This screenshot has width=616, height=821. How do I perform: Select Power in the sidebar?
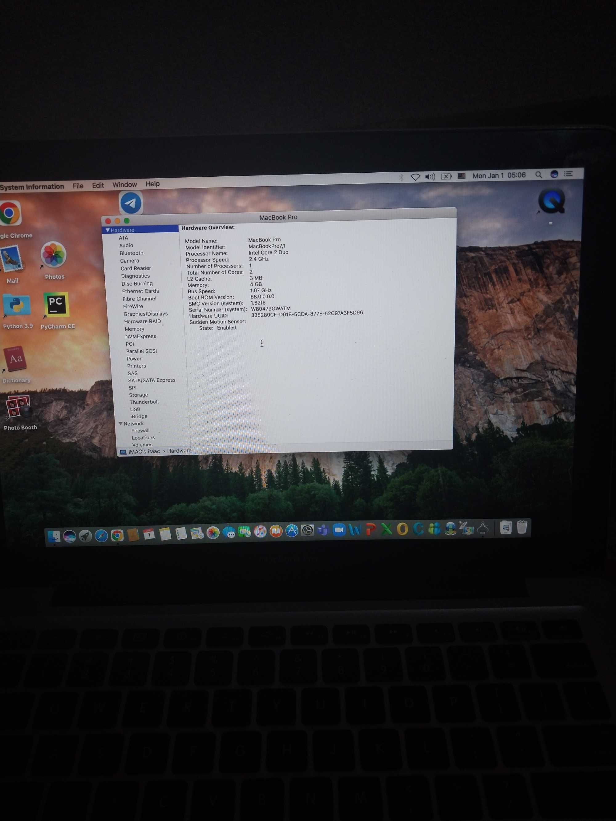[134, 359]
